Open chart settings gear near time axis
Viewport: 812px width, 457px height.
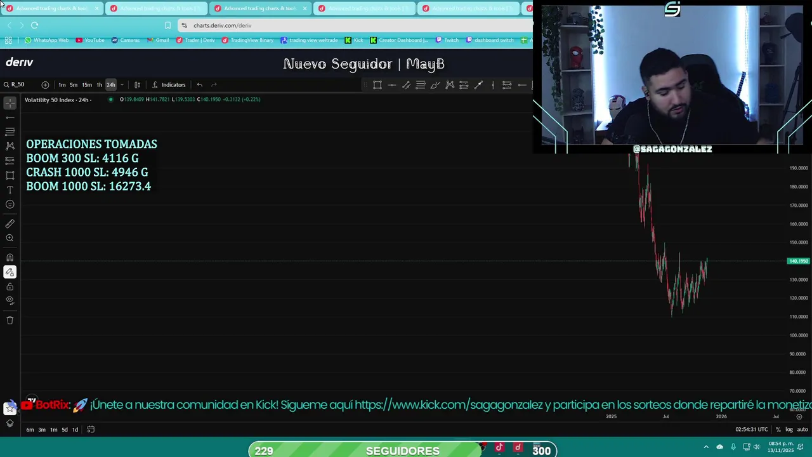[799, 416]
